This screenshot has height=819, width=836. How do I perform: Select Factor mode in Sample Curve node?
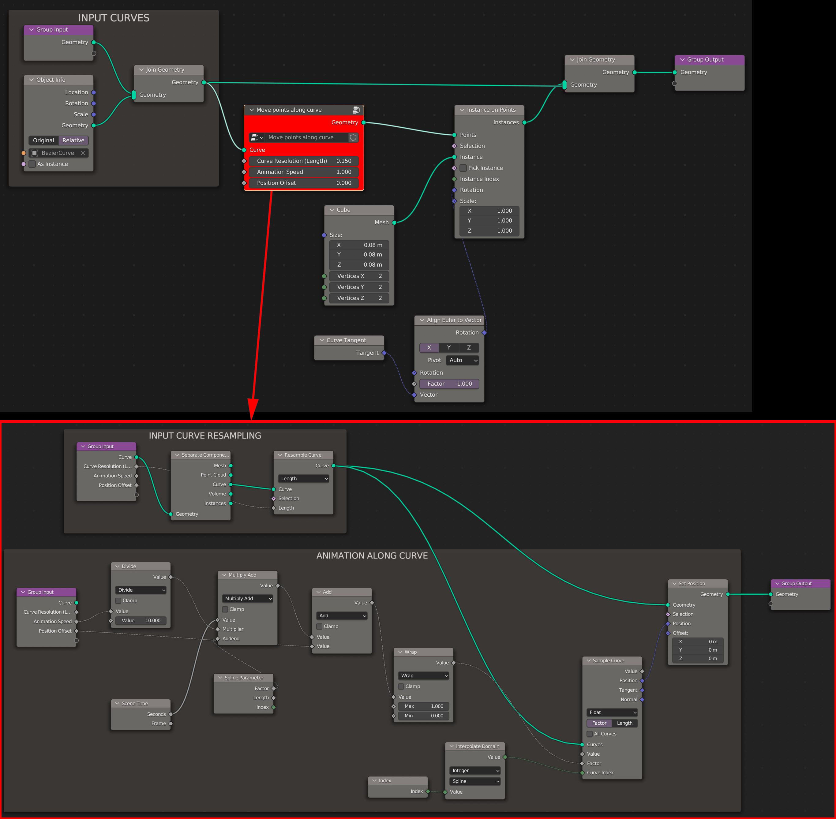point(599,723)
